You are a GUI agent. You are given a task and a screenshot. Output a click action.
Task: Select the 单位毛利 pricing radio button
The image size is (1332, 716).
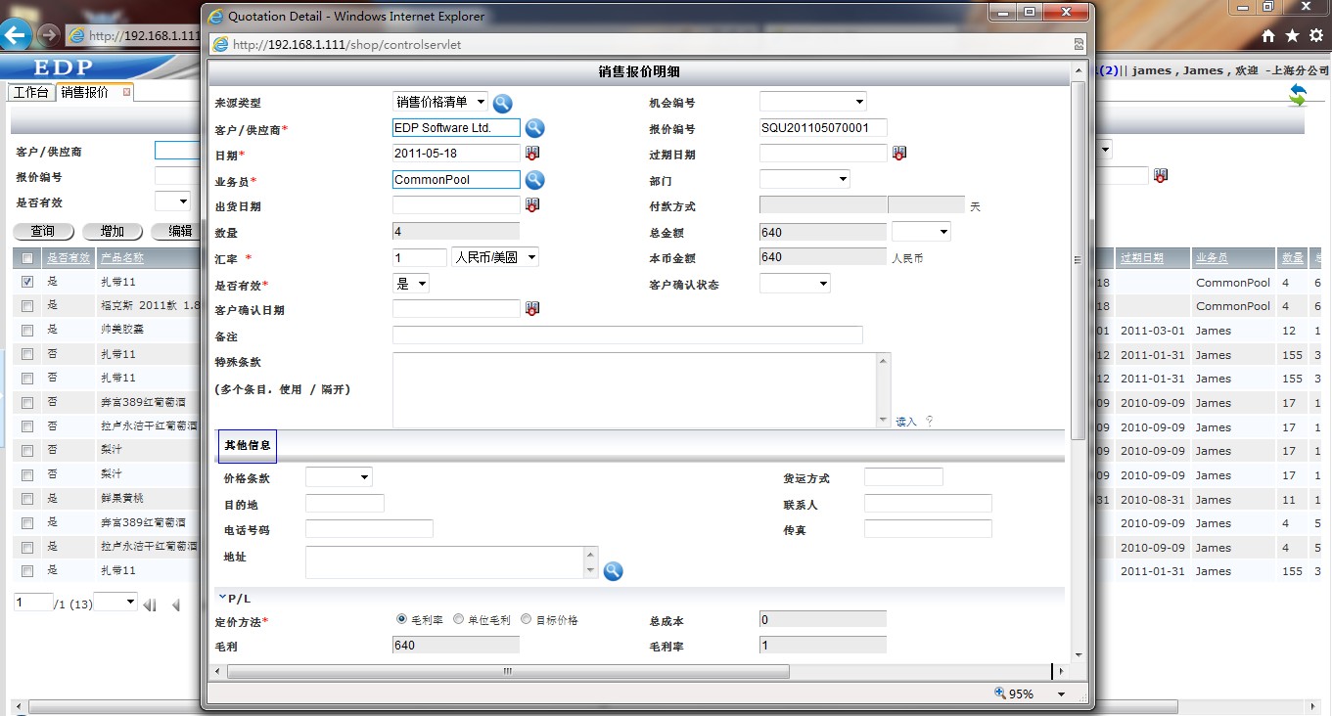[458, 619]
